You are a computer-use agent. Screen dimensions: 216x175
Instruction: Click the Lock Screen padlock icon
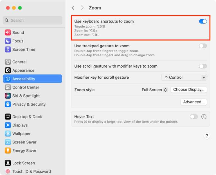[x=8, y=163]
